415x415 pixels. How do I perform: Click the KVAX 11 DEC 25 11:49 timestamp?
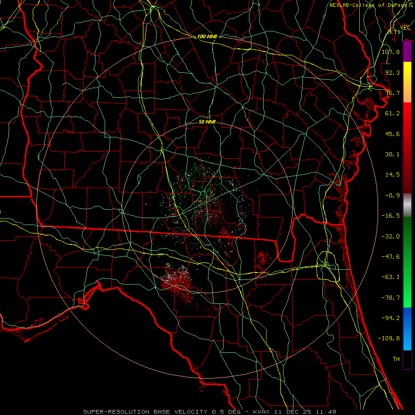[x=295, y=412]
